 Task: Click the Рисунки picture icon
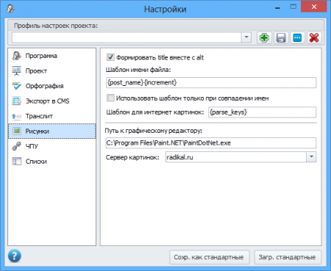click(17, 131)
